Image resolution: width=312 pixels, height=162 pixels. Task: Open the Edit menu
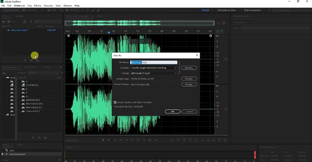[9, 6]
